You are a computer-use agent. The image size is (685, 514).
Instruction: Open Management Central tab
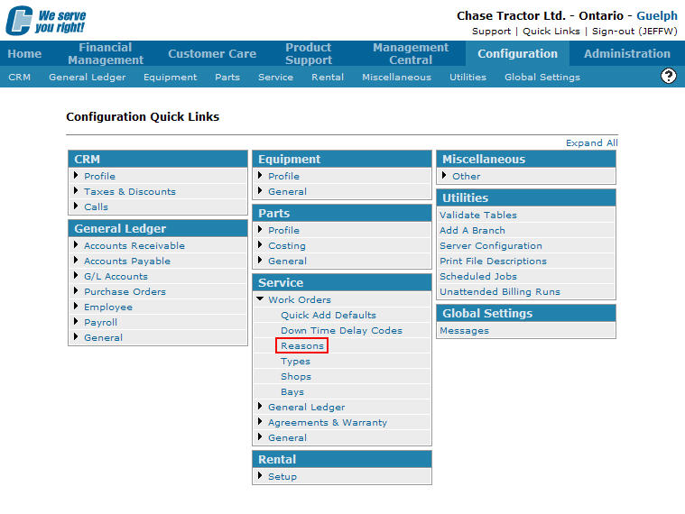pos(411,54)
